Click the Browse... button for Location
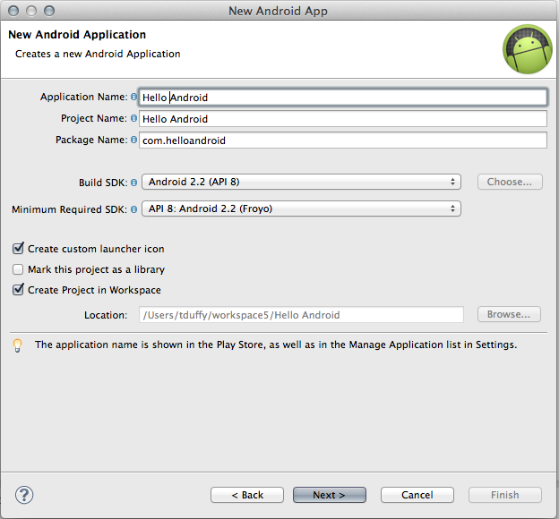The height and width of the screenshot is (519, 559). click(x=509, y=314)
